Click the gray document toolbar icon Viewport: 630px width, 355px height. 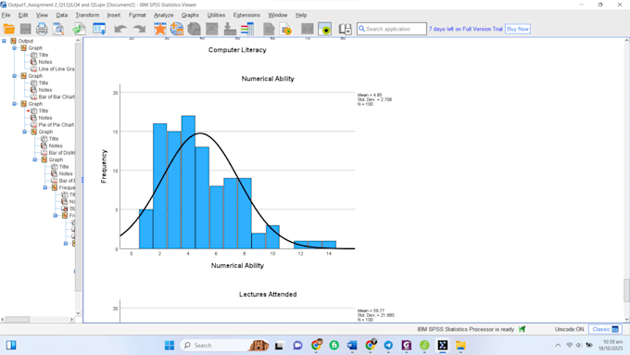[x=269, y=29]
